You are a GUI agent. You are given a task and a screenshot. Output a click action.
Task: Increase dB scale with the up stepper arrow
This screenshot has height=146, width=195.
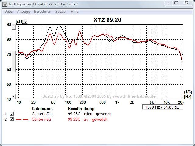pyautogui.click(x=25, y=20)
